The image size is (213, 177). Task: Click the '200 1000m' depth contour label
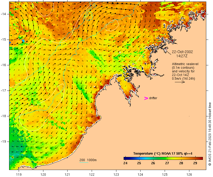pyautogui.click(x=88, y=160)
